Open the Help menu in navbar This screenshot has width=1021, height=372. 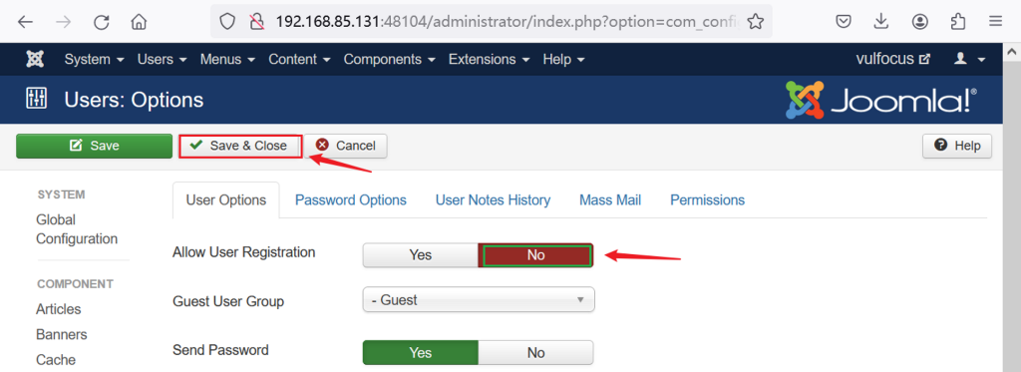coord(563,59)
